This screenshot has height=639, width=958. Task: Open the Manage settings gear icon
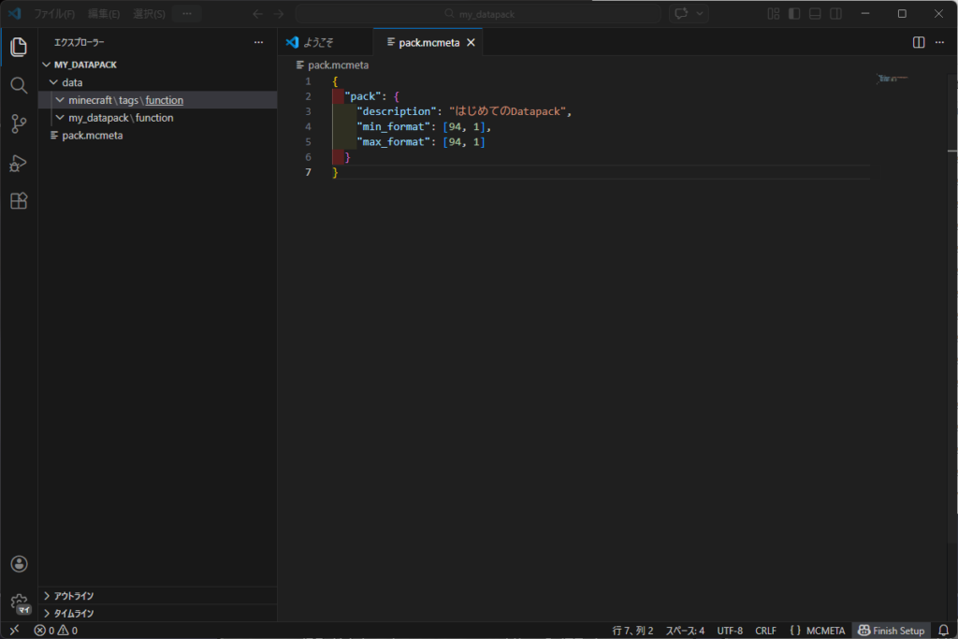click(x=19, y=603)
